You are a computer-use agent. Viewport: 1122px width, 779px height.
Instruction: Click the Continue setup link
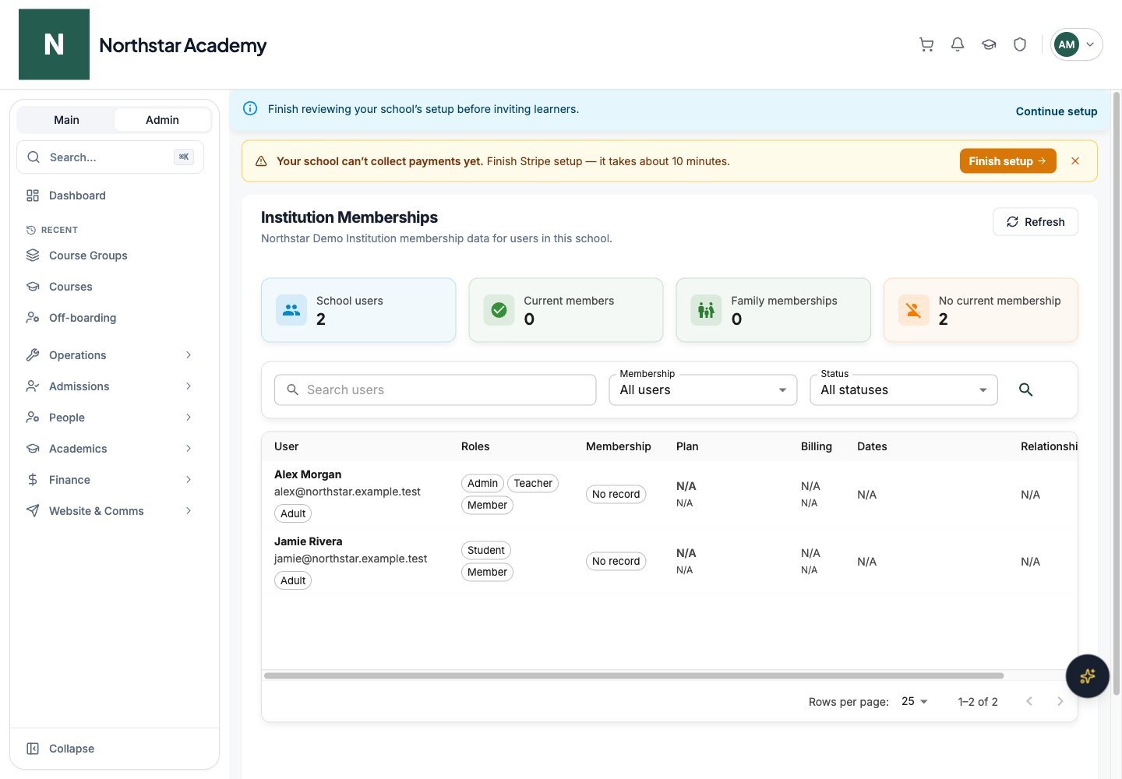coord(1057,111)
